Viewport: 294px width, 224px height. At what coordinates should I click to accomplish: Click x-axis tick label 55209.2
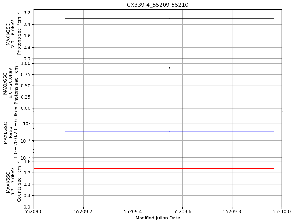(83, 212)
